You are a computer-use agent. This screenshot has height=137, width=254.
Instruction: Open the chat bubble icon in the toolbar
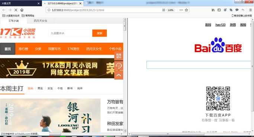pyautogui.click(x=237, y=10)
